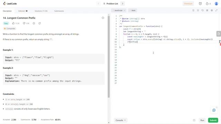Image resolution: width=221 pixels, height=124 pixels.
Task: Go to the previous problem arrow
Action: [98, 4]
